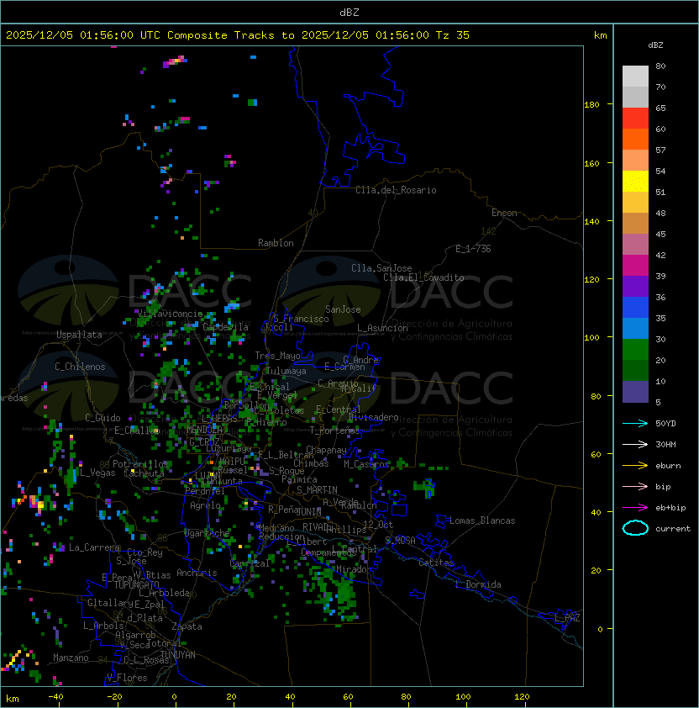Click the 'Zapata' map label

[x=187, y=626]
